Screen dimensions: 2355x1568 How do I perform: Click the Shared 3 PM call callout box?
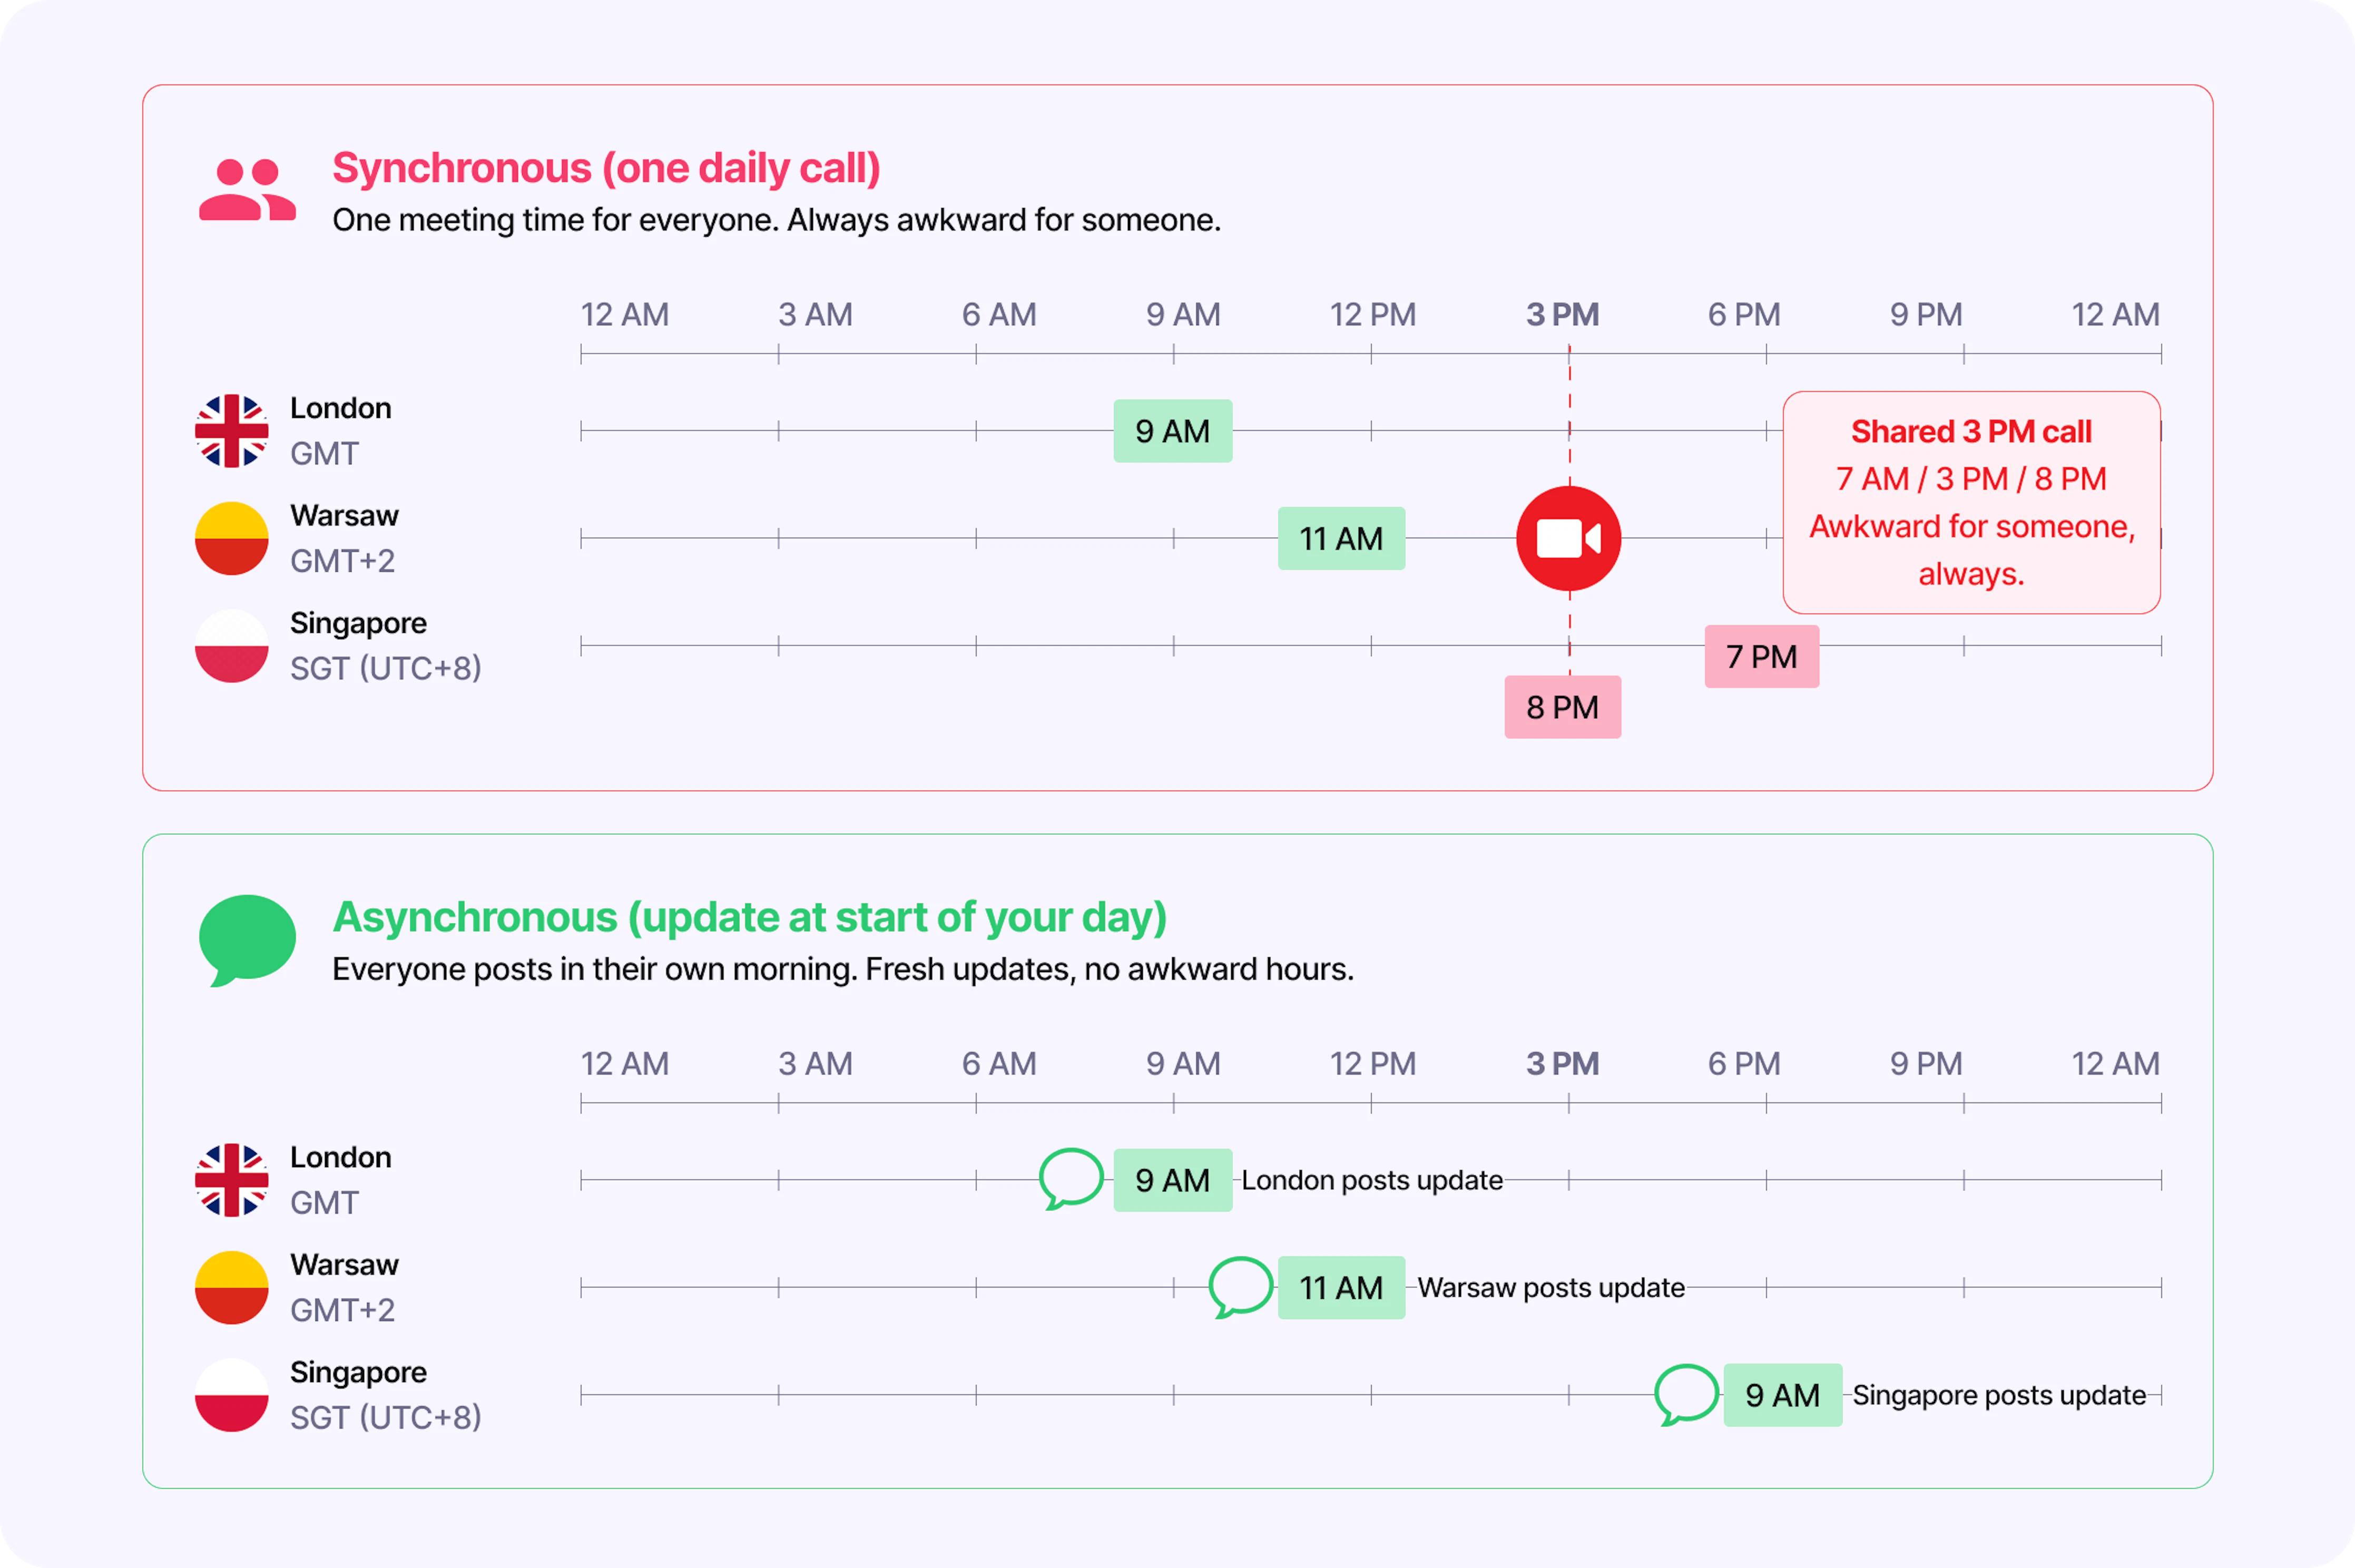click(1971, 502)
